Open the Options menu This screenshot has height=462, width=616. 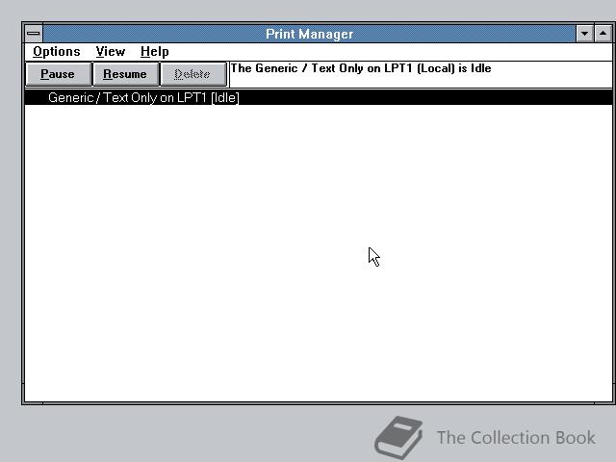pos(57,51)
